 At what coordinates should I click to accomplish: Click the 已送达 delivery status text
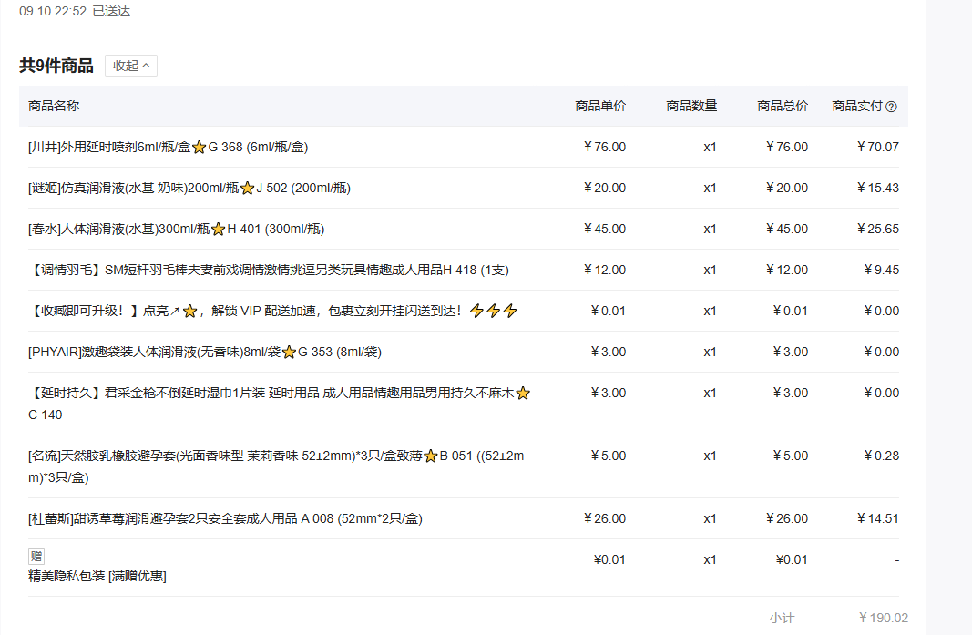pos(111,11)
